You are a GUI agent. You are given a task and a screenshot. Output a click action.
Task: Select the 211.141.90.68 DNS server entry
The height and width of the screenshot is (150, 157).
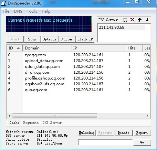(x=121, y=27)
